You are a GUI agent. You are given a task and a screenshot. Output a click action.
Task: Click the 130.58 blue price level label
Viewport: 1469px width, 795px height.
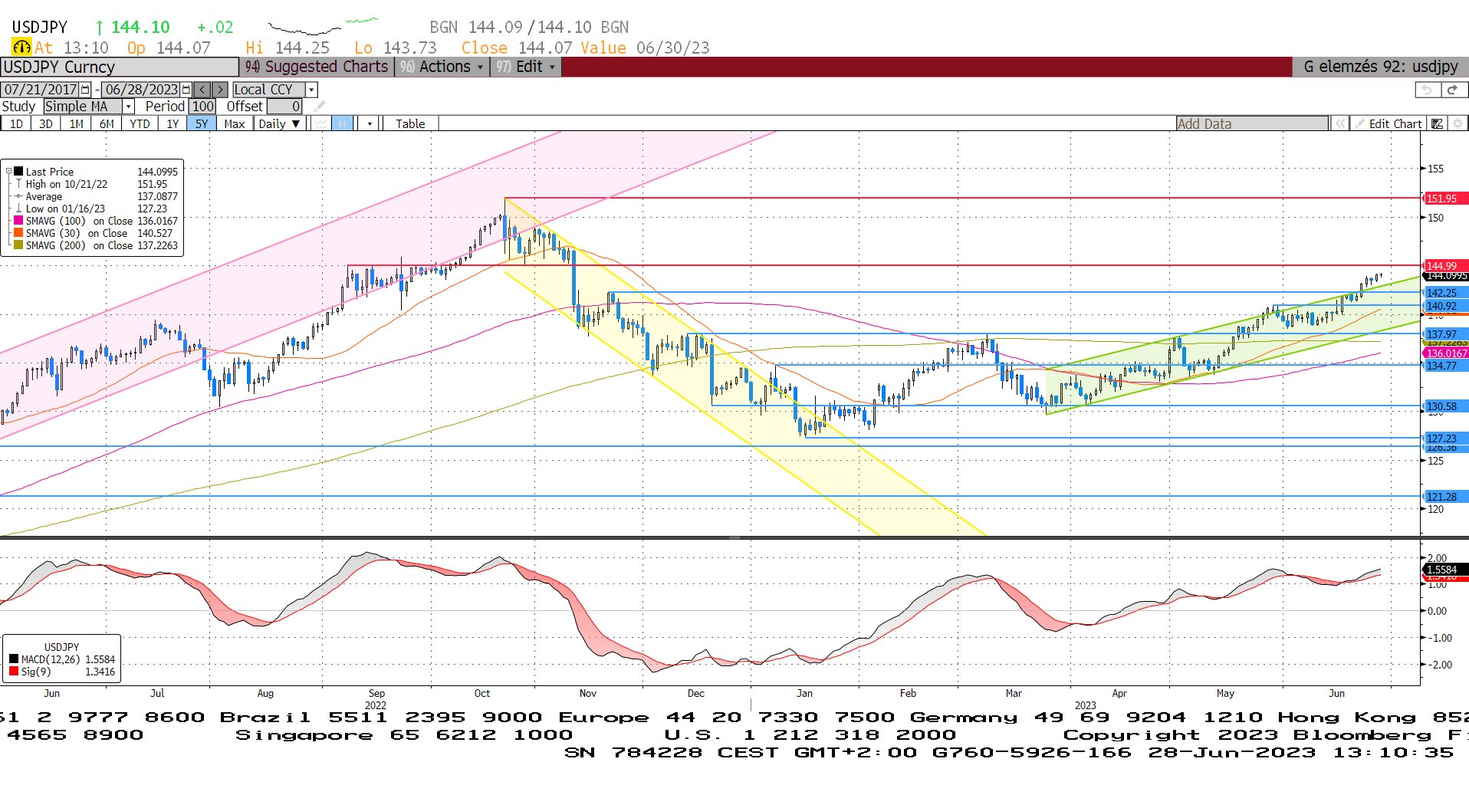tap(1445, 406)
